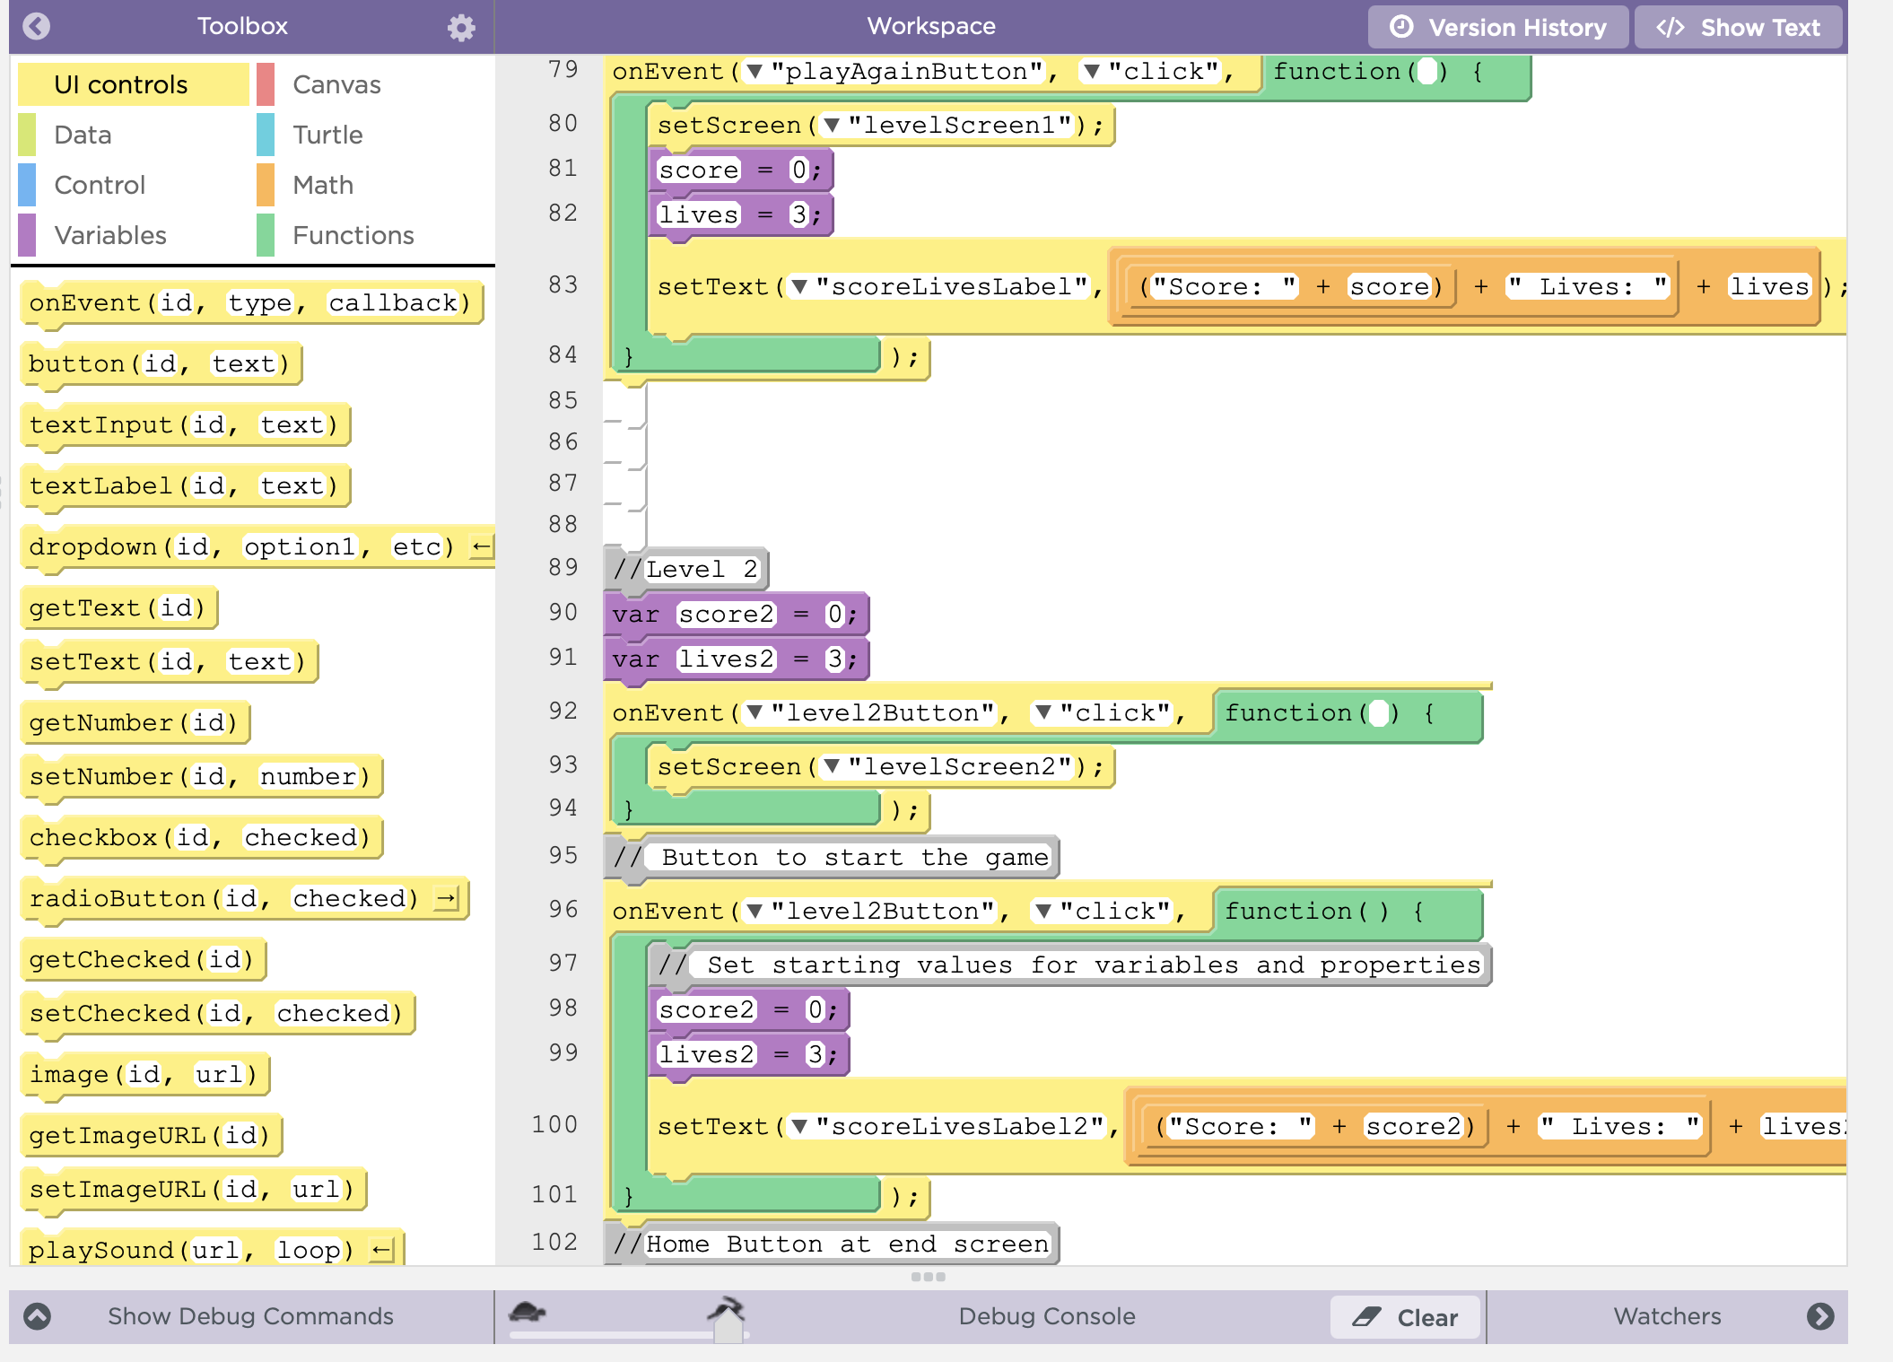Click the Watchers panel arrow icon
1893x1362 pixels.
point(1819,1316)
